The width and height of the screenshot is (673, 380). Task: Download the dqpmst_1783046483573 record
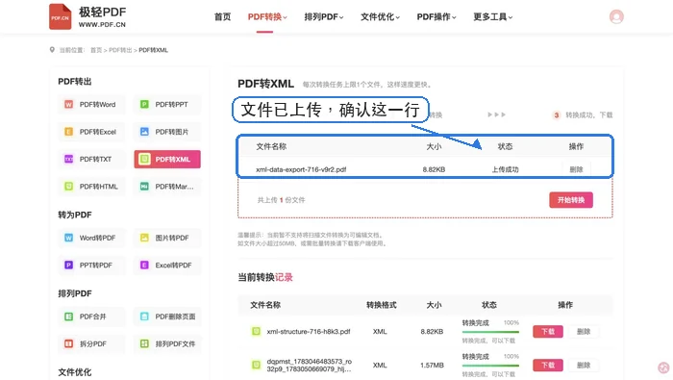[548, 365]
